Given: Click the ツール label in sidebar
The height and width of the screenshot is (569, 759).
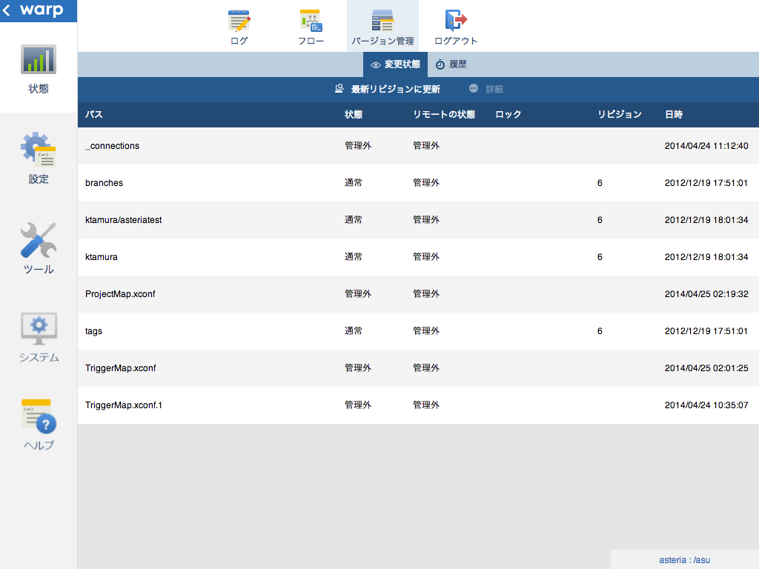Looking at the screenshot, I should pyautogui.click(x=39, y=270).
